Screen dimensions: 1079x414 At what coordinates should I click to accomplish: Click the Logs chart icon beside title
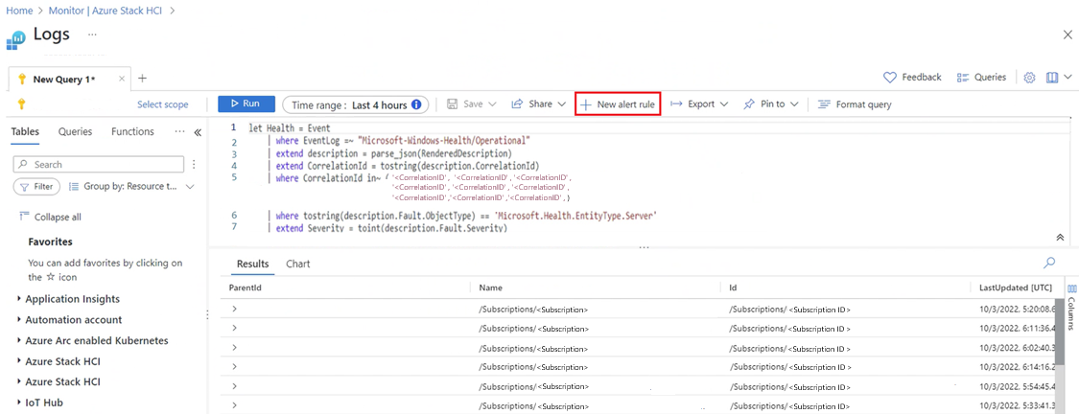click(x=15, y=39)
